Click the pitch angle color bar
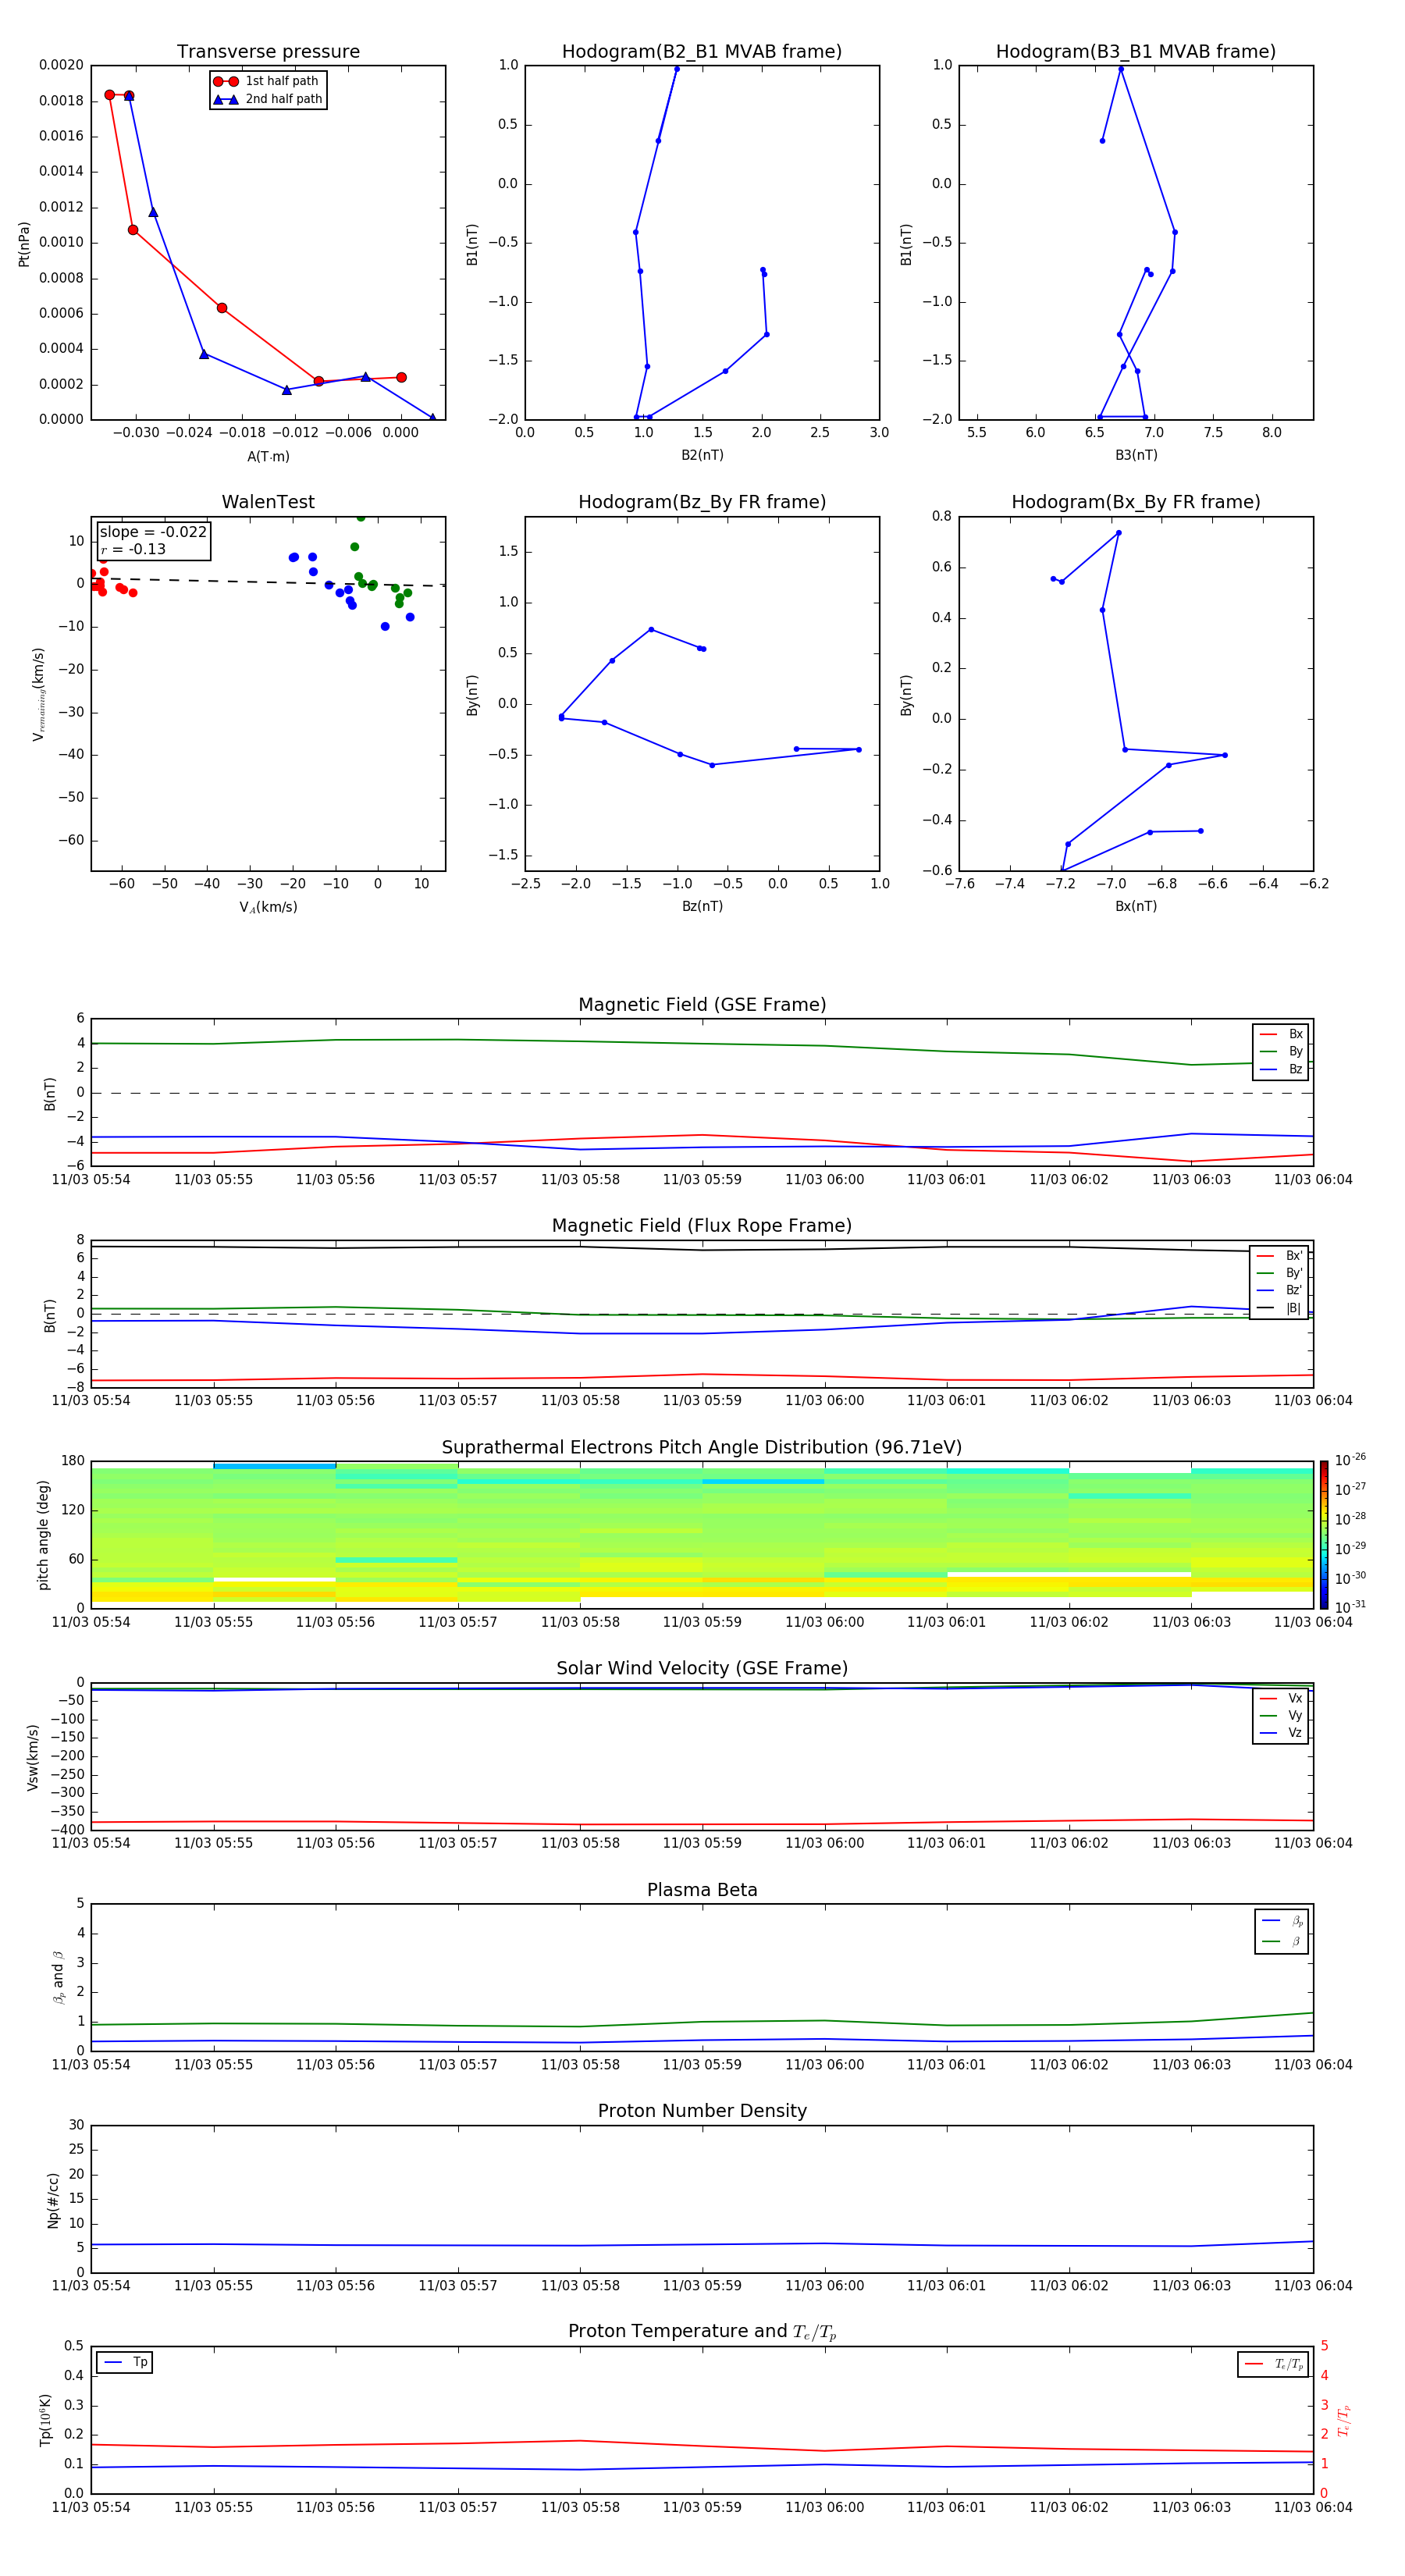The width and height of the screenshot is (1405, 2576). (1324, 1535)
